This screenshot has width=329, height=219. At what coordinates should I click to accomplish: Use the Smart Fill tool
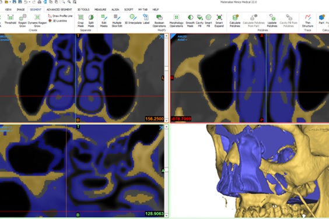[x=208, y=21]
